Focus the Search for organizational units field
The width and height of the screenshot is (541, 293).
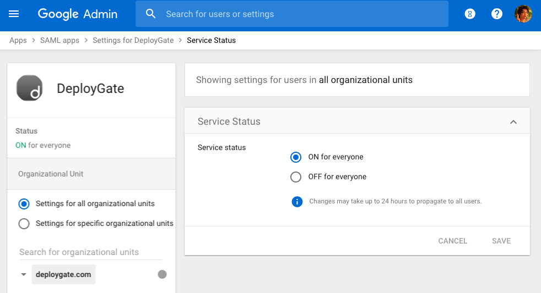click(91, 252)
